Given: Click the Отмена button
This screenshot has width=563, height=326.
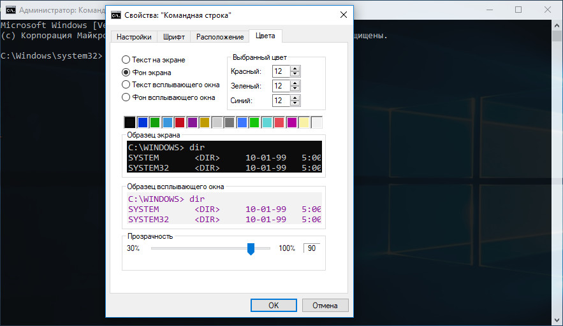Looking at the screenshot, I should pos(325,305).
